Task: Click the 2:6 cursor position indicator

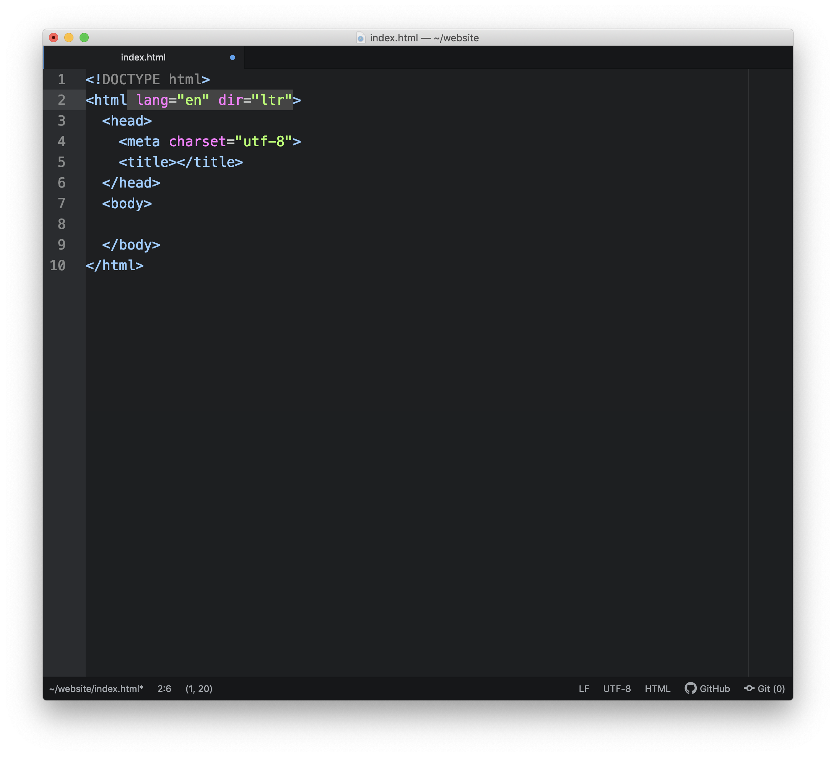Action: click(164, 688)
